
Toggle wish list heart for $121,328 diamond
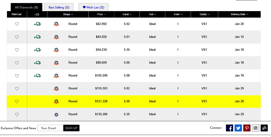(x=17, y=102)
